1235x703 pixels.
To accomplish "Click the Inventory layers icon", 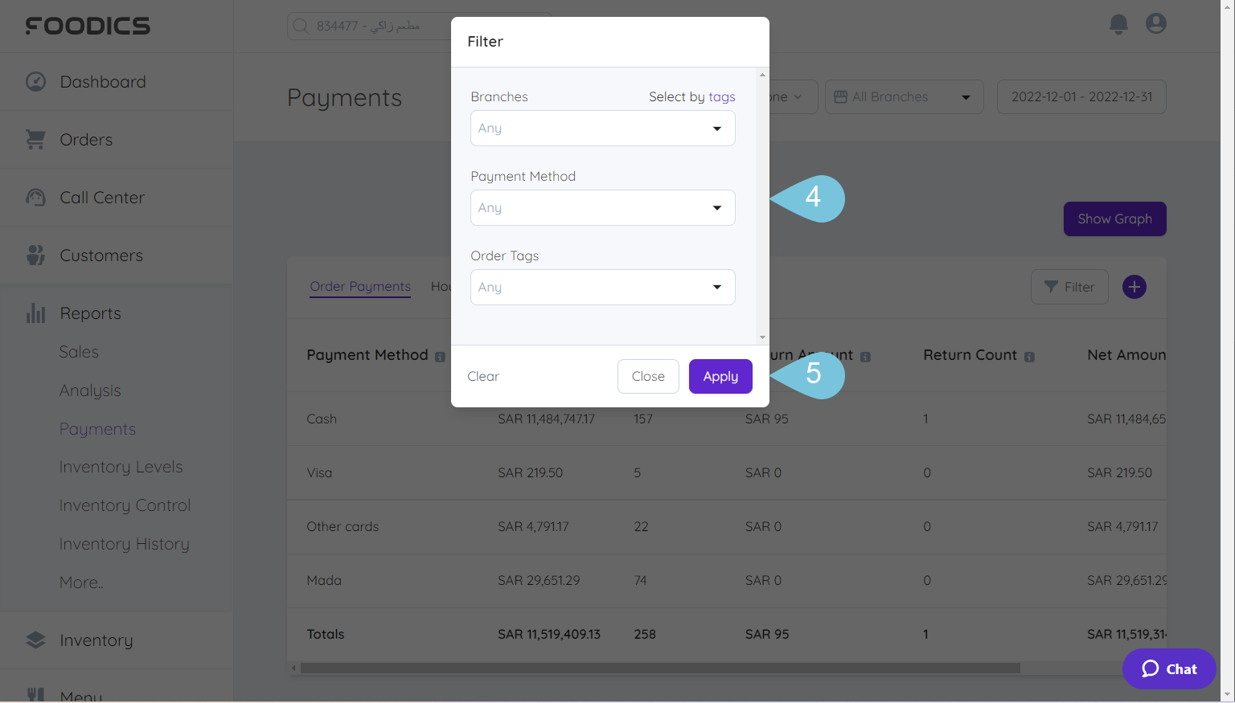I will 35,640.
